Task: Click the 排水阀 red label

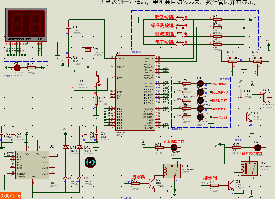Action: pyautogui.click(x=210, y=178)
